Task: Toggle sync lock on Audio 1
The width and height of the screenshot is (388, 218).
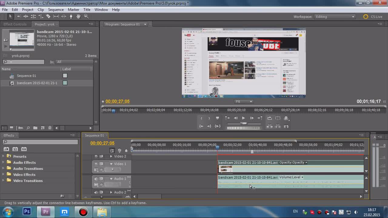Action: 102,179
